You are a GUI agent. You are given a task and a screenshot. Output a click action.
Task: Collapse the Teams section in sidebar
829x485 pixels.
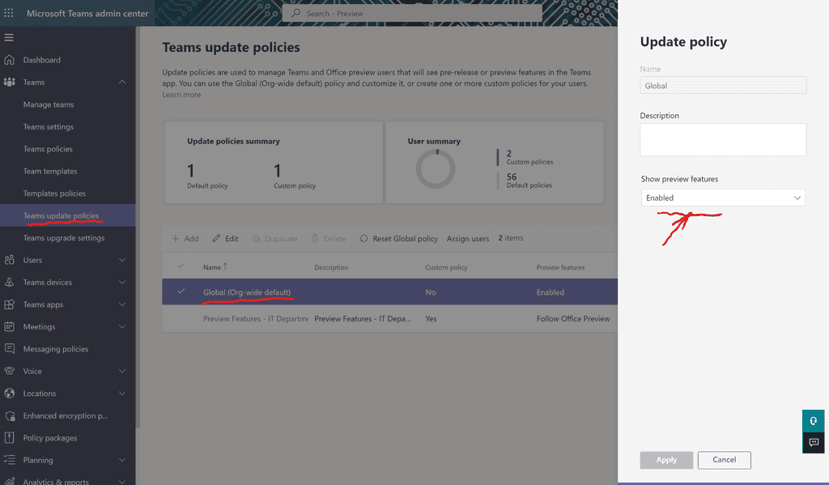click(x=122, y=83)
